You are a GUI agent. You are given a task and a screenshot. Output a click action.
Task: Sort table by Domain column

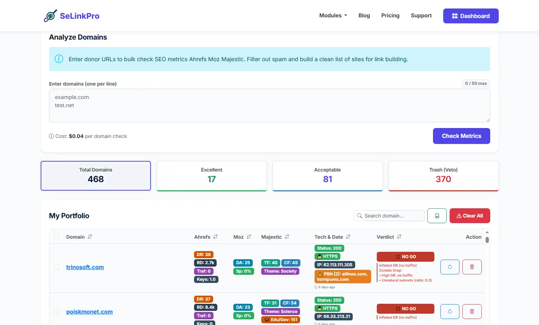[x=90, y=237]
